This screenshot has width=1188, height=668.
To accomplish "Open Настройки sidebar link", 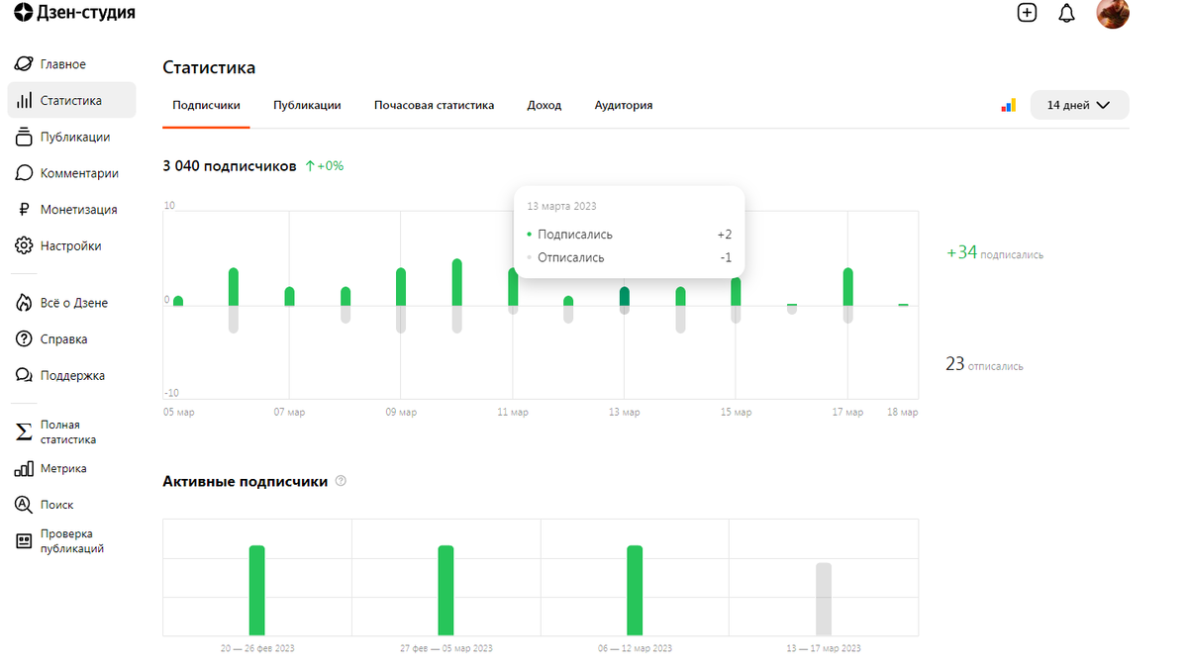I will (x=71, y=245).
